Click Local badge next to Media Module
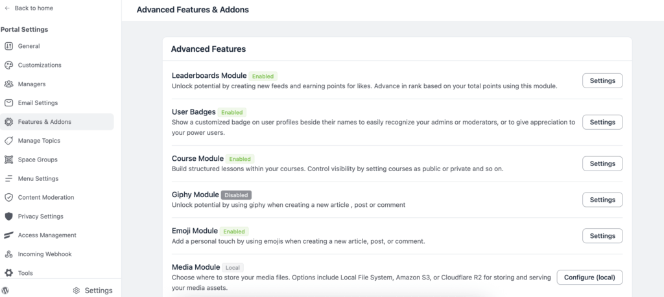This screenshot has width=664, height=297. 233,268
